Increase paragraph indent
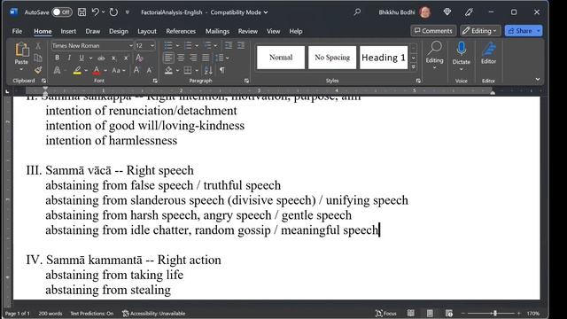This screenshot has height=319, width=567. click(x=241, y=45)
